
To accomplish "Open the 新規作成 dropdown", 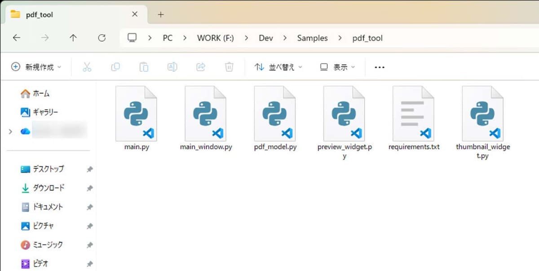I will (x=36, y=67).
